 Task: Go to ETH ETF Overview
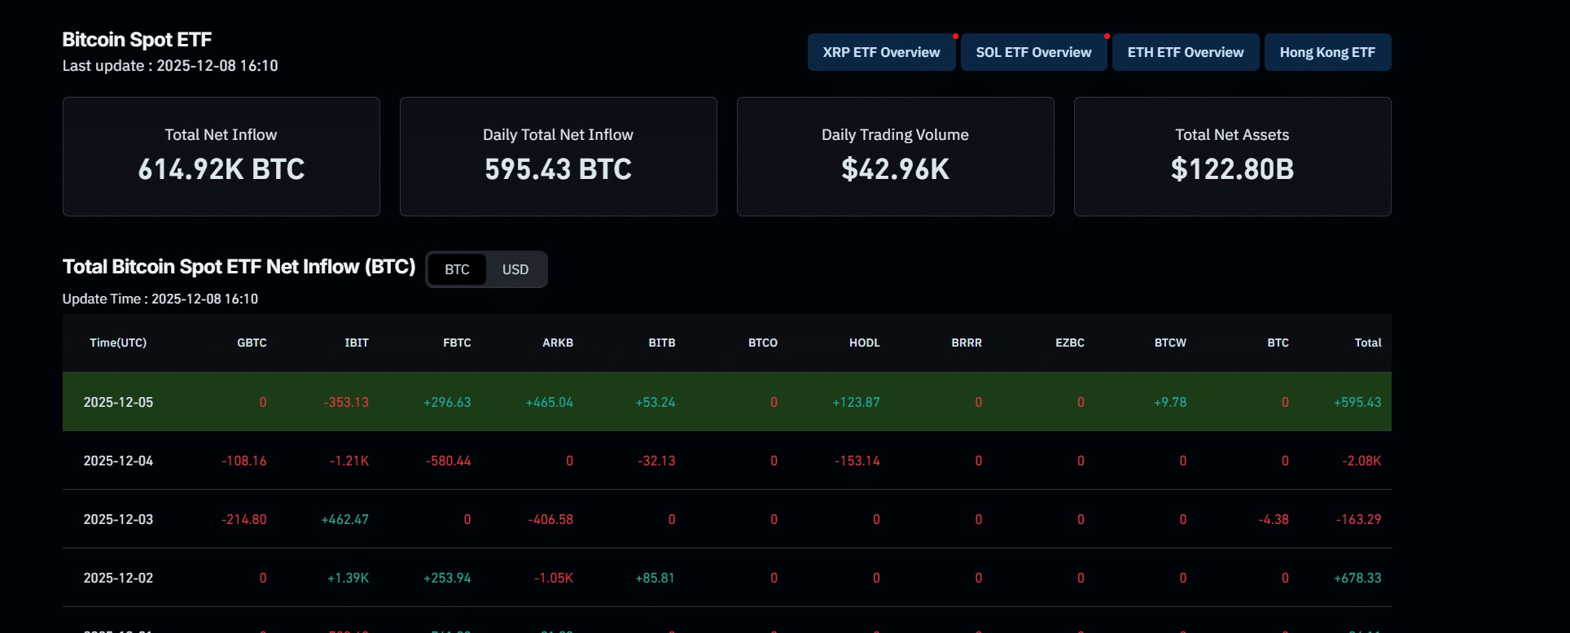pos(1186,52)
